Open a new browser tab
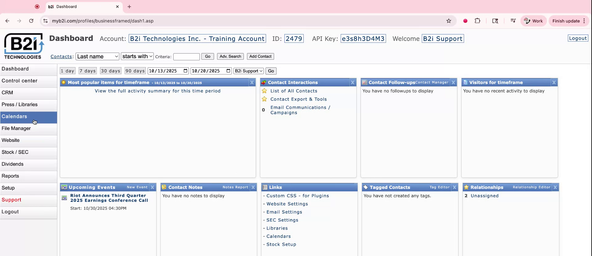Screen dimensions: 592x256 coord(129,6)
